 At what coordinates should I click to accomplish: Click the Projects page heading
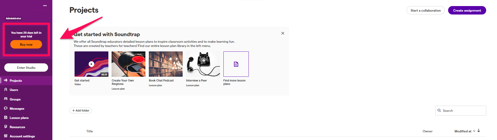click(x=84, y=10)
